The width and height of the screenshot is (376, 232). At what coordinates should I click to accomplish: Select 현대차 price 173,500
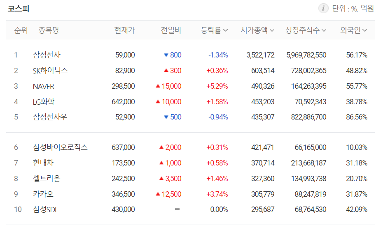tap(123, 163)
